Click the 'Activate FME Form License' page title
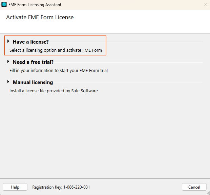The height and width of the screenshot is (195, 210). click(40, 17)
